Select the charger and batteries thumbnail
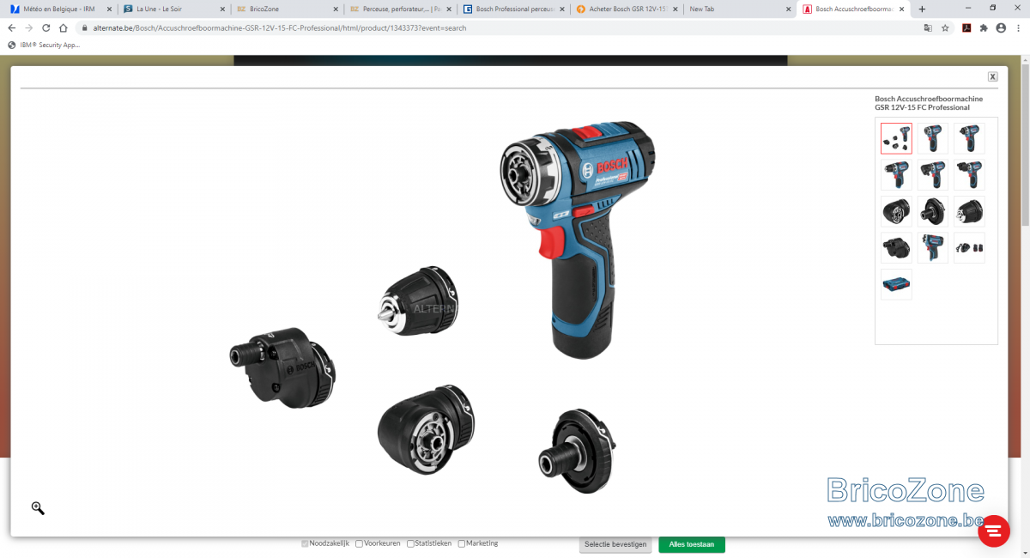The image size is (1030, 558). coord(969,247)
